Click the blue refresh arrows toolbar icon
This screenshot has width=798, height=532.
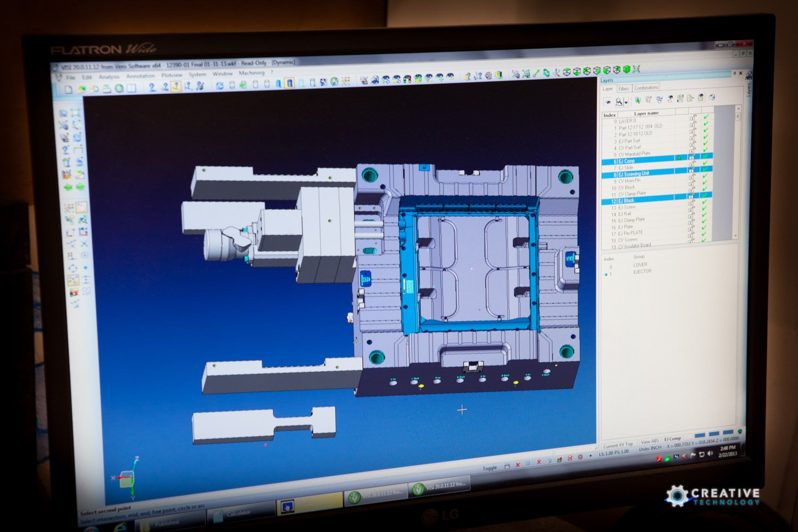coord(219,85)
